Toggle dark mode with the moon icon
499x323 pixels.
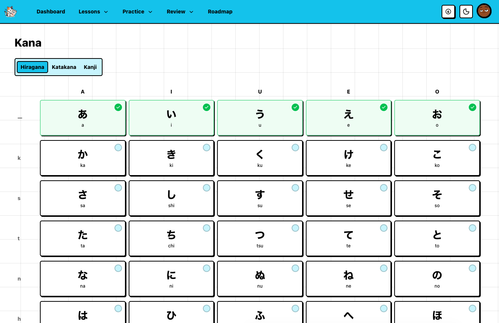(466, 12)
